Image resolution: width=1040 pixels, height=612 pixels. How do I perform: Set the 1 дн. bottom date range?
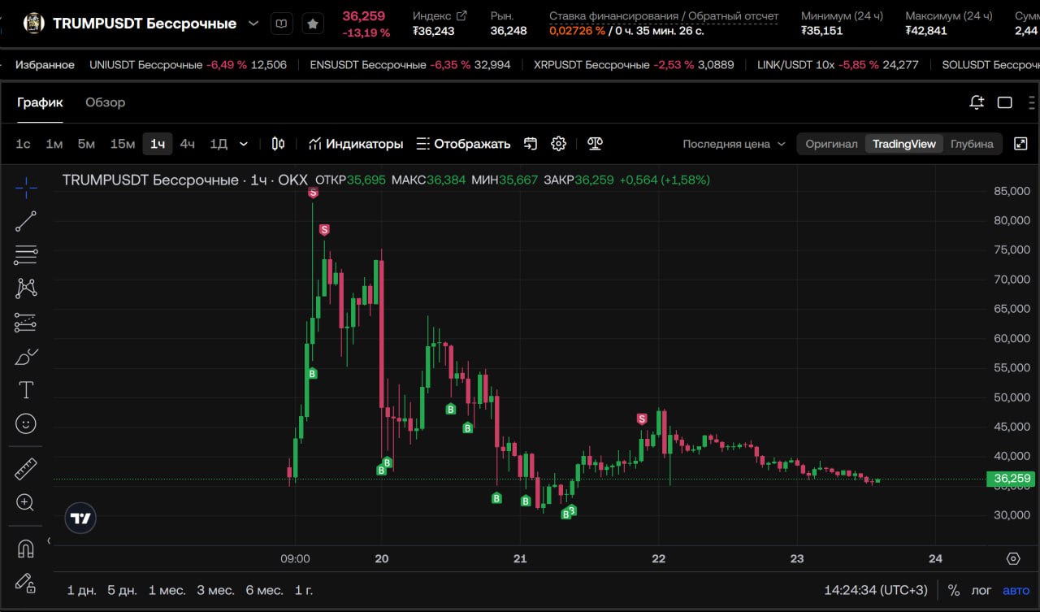(x=80, y=590)
